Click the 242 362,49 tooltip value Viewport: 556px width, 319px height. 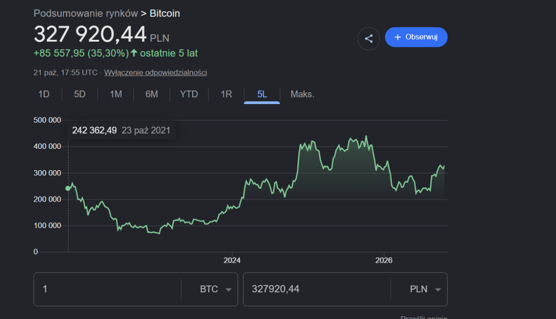tap(95, 130)
